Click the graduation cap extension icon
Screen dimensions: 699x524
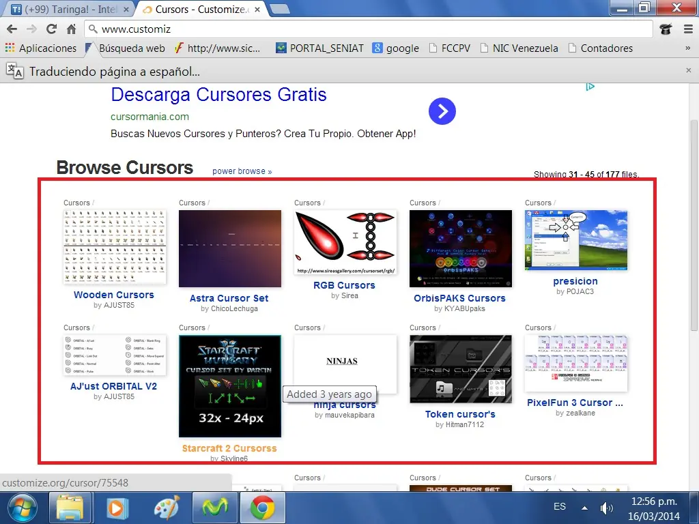666,29
